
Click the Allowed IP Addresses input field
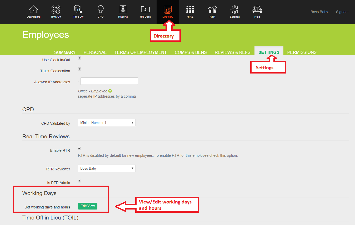[109, 81]
